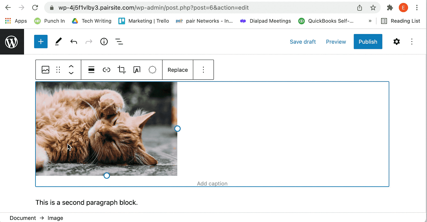Open the pair Networks bookmark
Image resolution: width=427 pixels, height=222 pixels.
click(x=204, y=21)
